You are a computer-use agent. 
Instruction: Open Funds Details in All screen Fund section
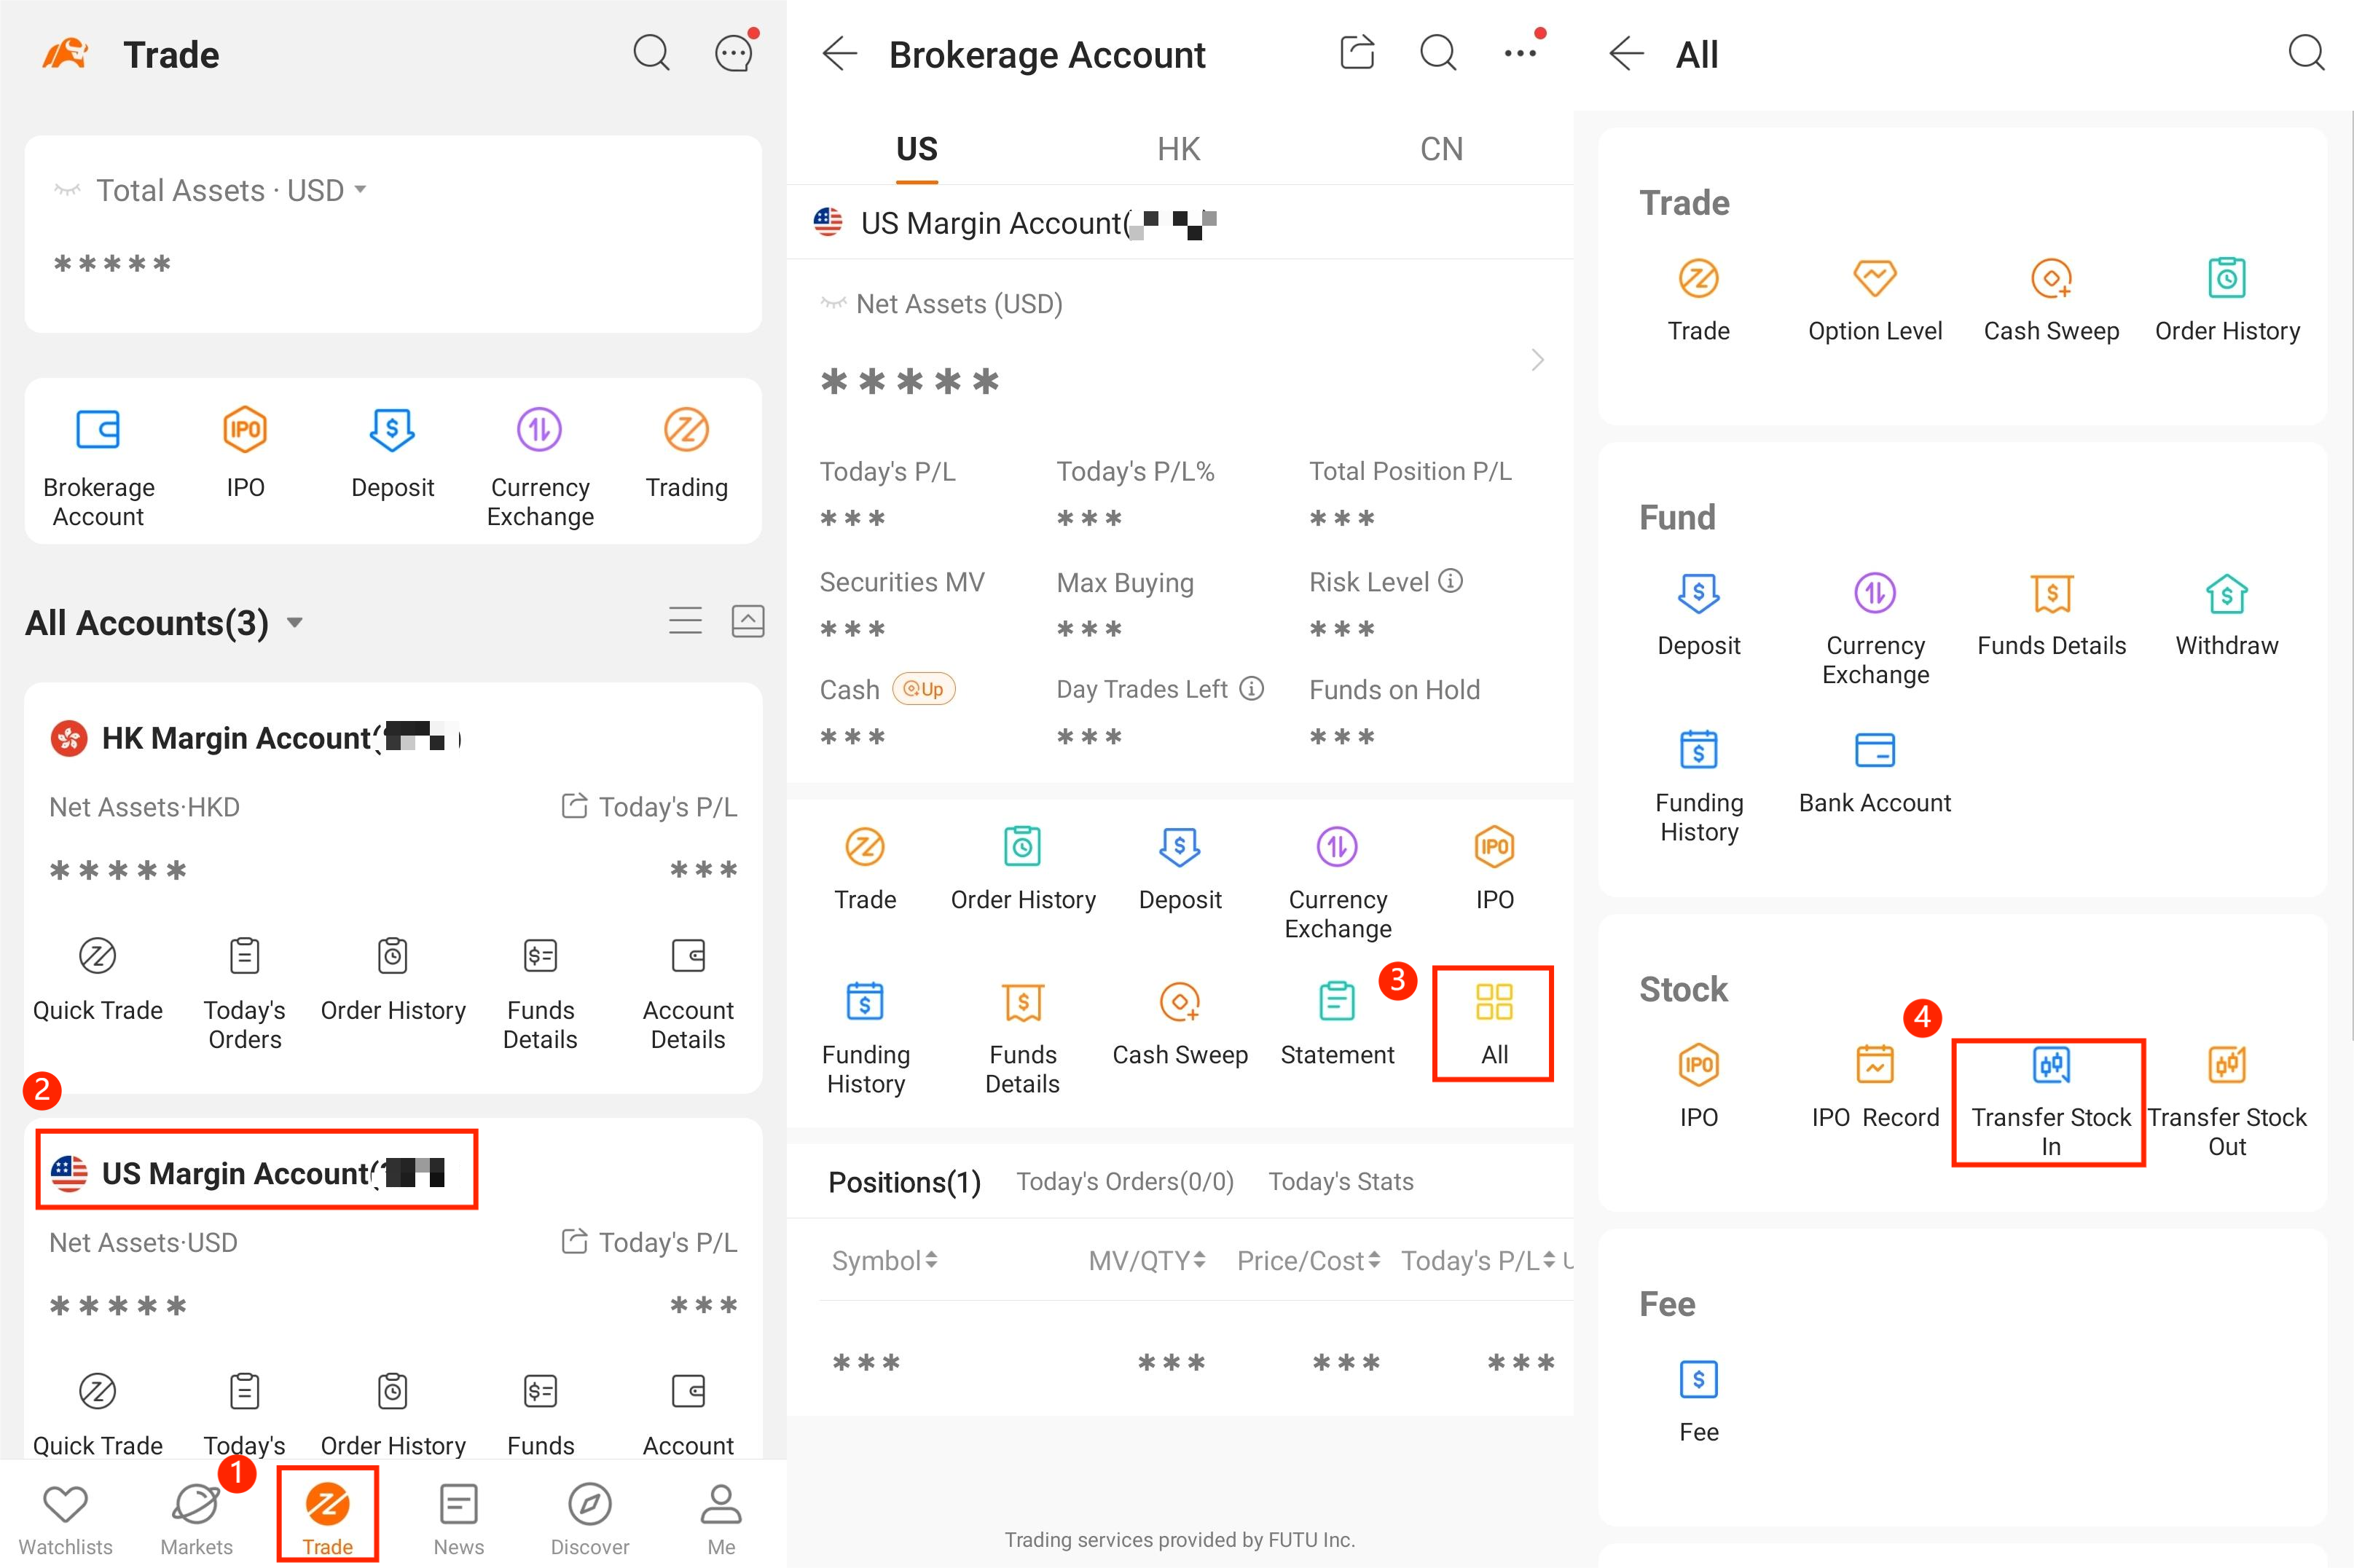coord(2051,616)
